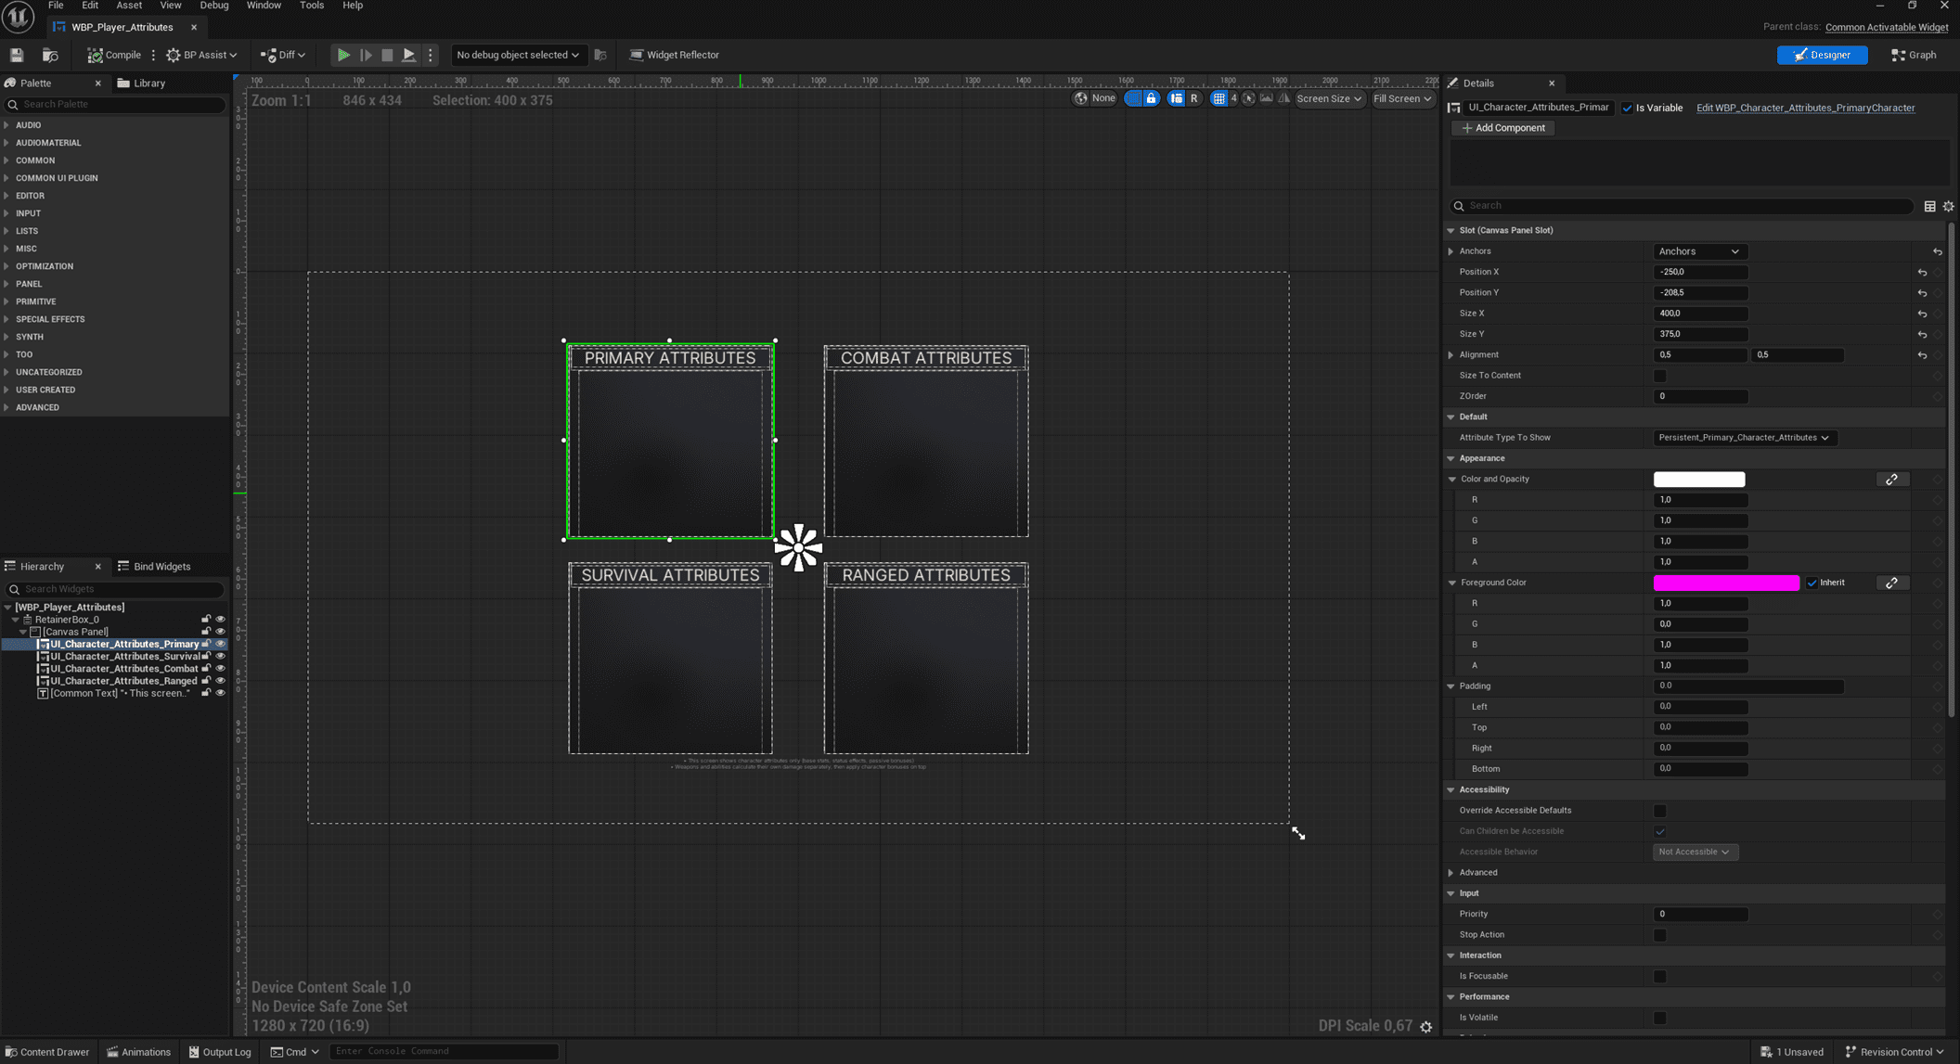Stop simulation using square button
This screenshot has height=1064, width=1960.
pos(387,55)
